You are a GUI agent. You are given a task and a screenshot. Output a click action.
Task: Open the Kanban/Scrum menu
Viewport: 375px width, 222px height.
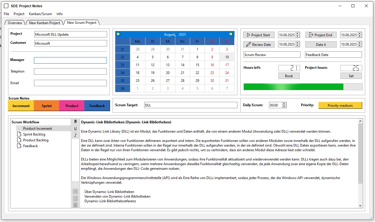(x=40, y=14)
